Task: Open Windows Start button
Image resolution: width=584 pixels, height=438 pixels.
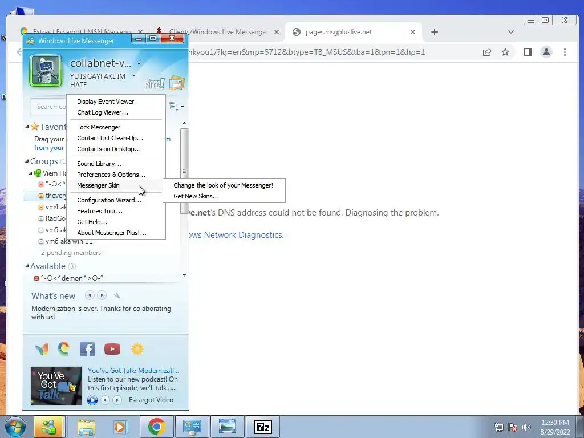Action: (x=14, y=427)
